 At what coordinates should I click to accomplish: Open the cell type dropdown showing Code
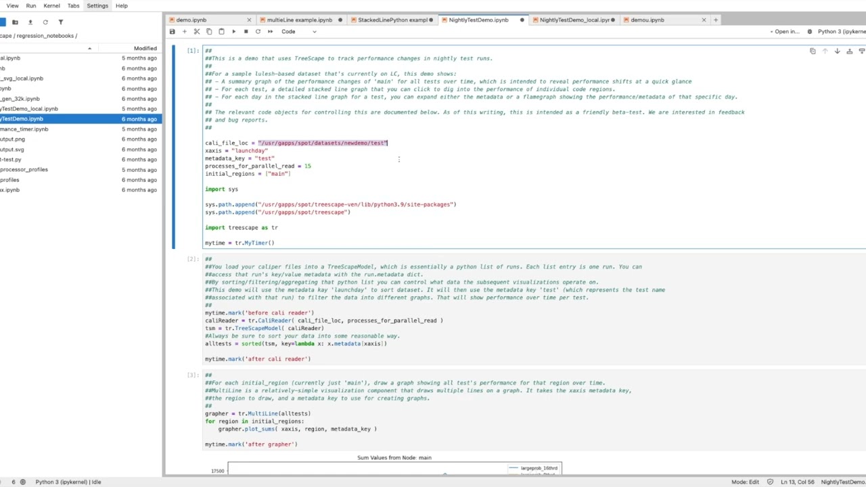298,32
